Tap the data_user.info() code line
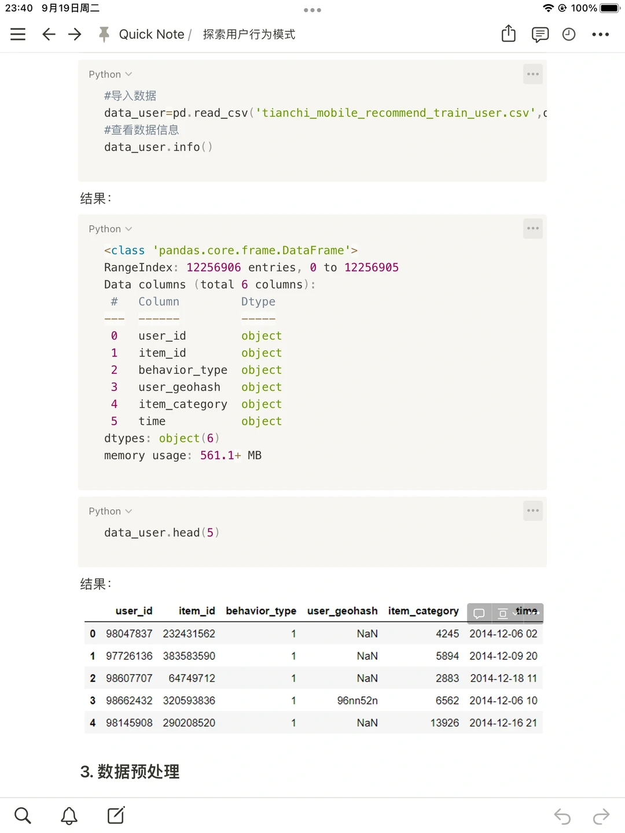Screen dimensions: 625x833 (x=159, y=147)
